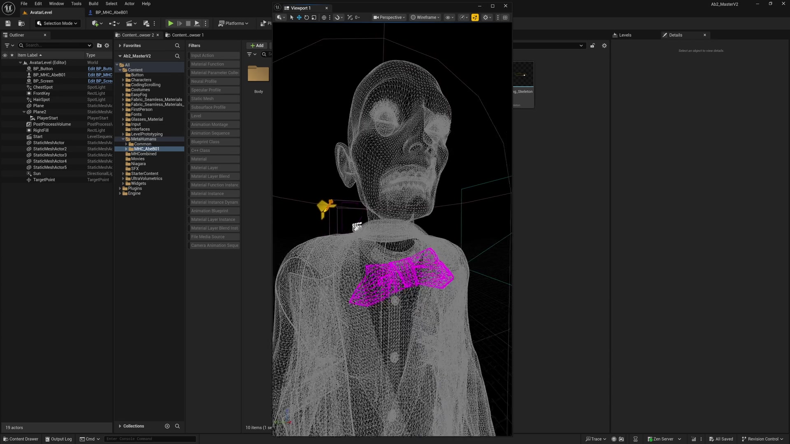
Task: Toggle the highlighted yellow realtime viewport button
Action: click(x=475, y=17)
